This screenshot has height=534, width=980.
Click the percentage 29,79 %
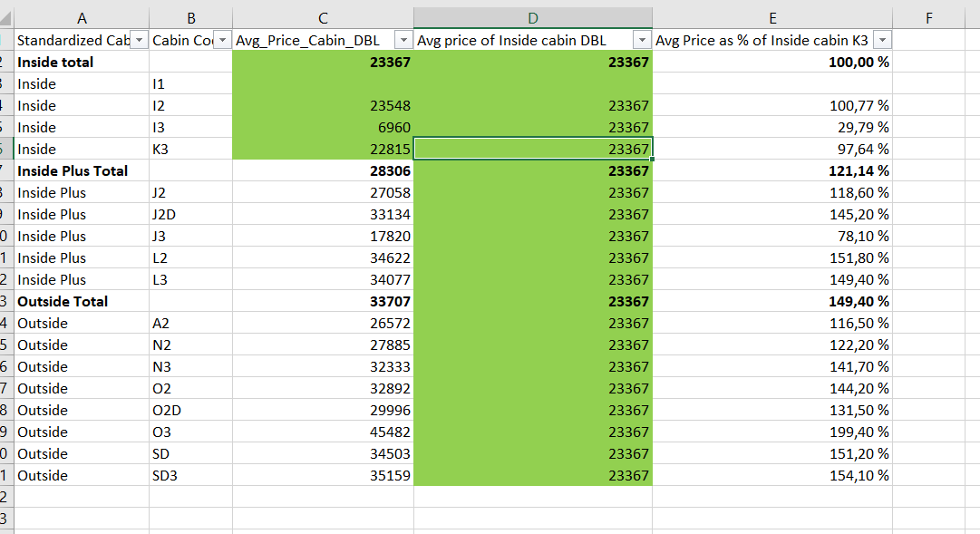pyautogui.click(x=863, y=128)
